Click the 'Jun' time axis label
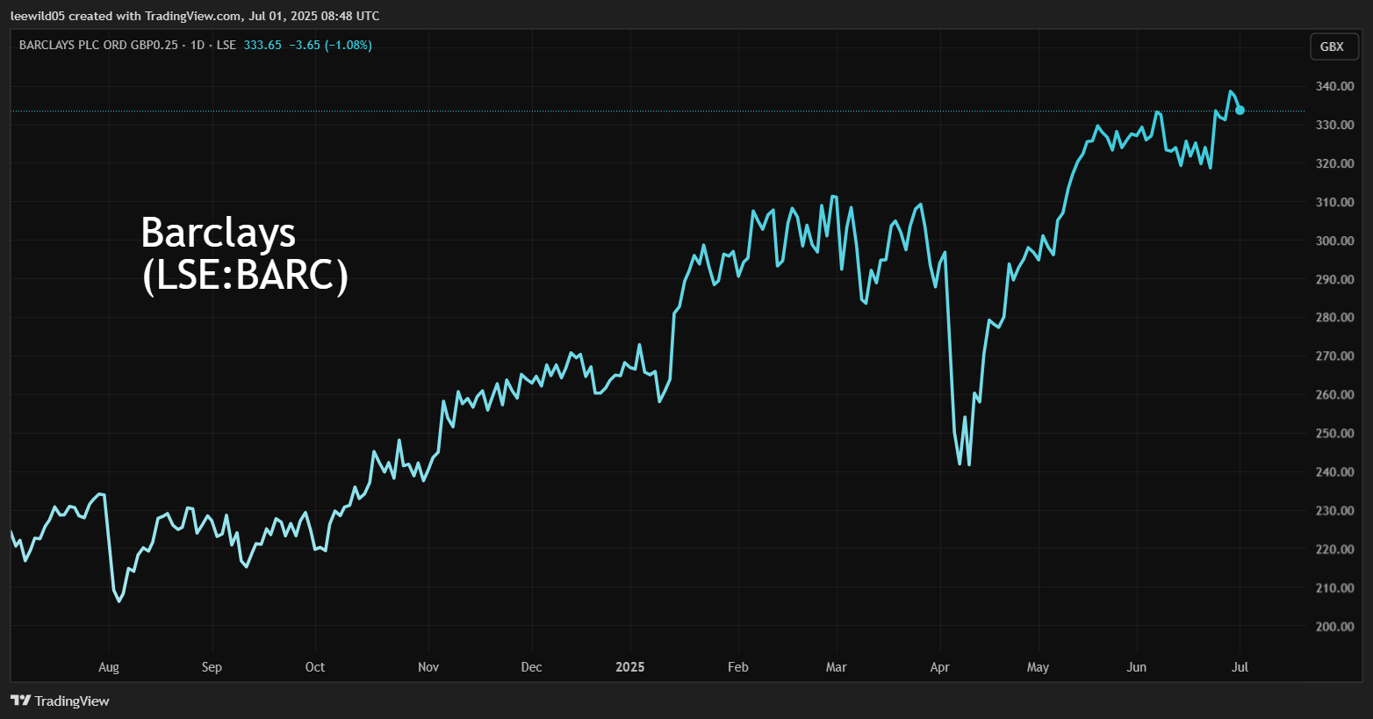The width and height of the screenshot is (1373, 719). coord(1137,667)
